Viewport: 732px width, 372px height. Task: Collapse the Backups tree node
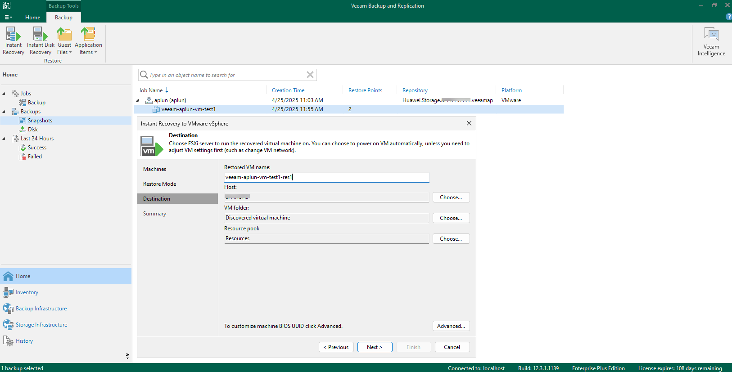tap(4, 112)
